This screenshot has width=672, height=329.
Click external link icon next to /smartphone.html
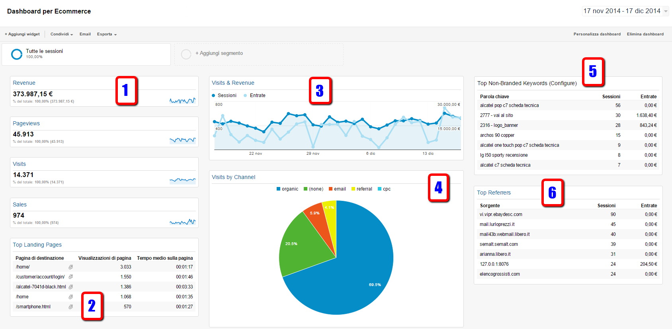71,307
